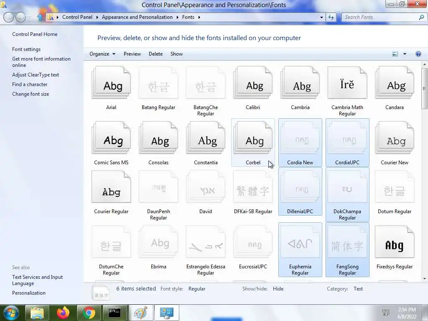Launch Chrome from the taskbar
428x321 pixels.
tap(89, 313)
